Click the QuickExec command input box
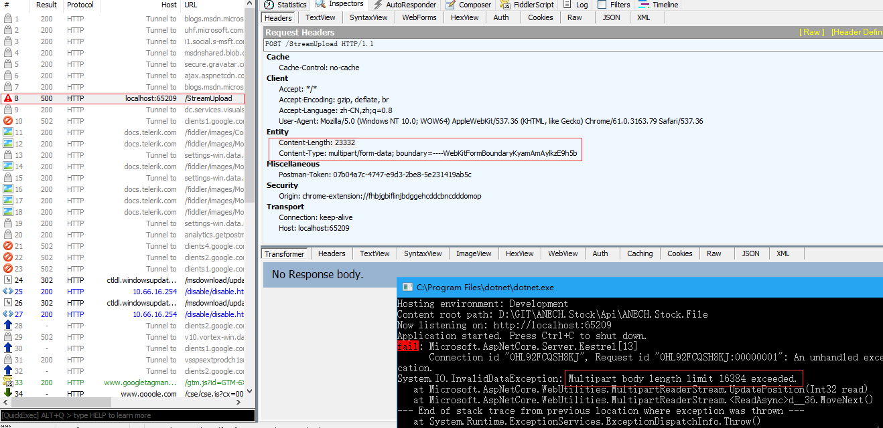This screenshot has height=428, width=883. [x=127, y=415]
